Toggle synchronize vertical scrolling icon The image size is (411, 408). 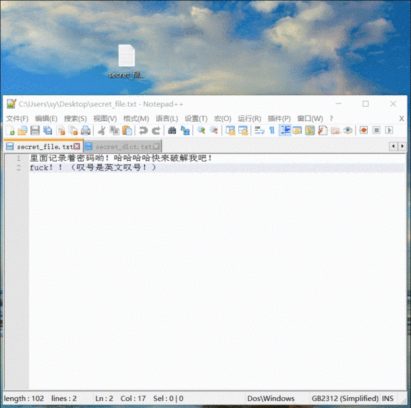(x=230, y=130)
